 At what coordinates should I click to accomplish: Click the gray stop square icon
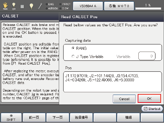pyautogui.click(x=22, y=6)
